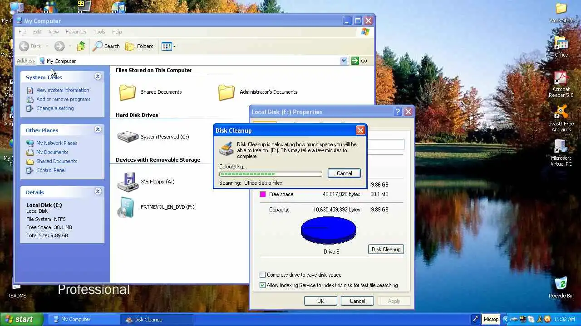Select the 3½ Floppy (A:) drive icon
This screenshot has width=581, height=326.
pos(128,182)
